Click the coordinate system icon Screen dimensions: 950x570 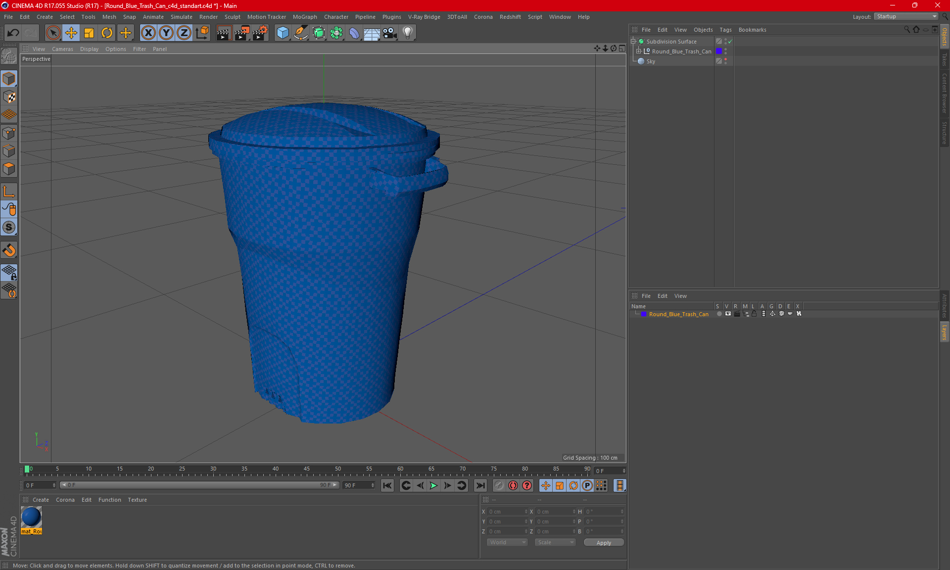tap(202, 33)
